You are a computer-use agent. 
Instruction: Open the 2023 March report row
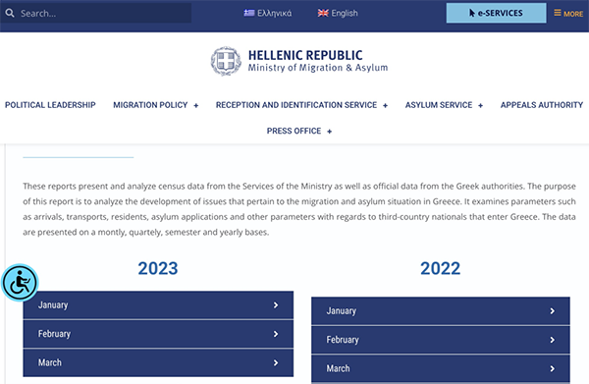158,363
